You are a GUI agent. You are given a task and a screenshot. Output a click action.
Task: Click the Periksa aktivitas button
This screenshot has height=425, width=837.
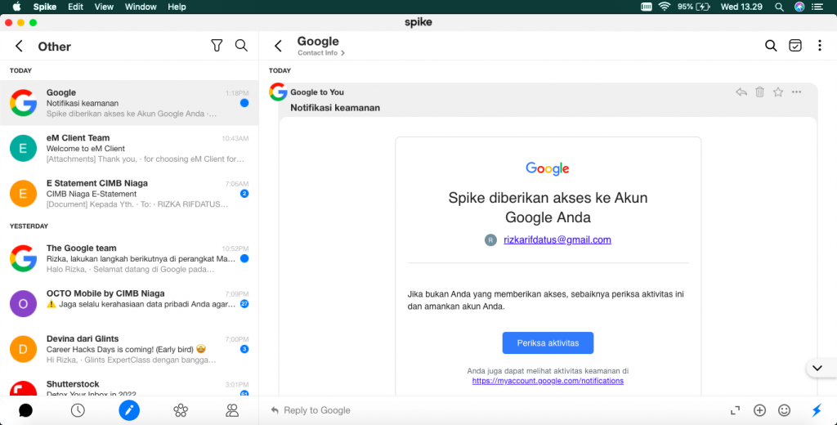pos(548,343)
